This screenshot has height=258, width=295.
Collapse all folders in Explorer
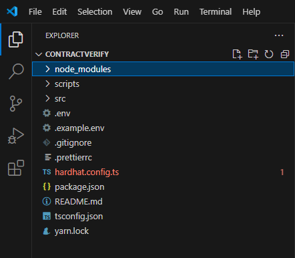coord(285,54)
